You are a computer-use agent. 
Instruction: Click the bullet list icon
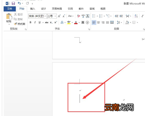(94, 16)
